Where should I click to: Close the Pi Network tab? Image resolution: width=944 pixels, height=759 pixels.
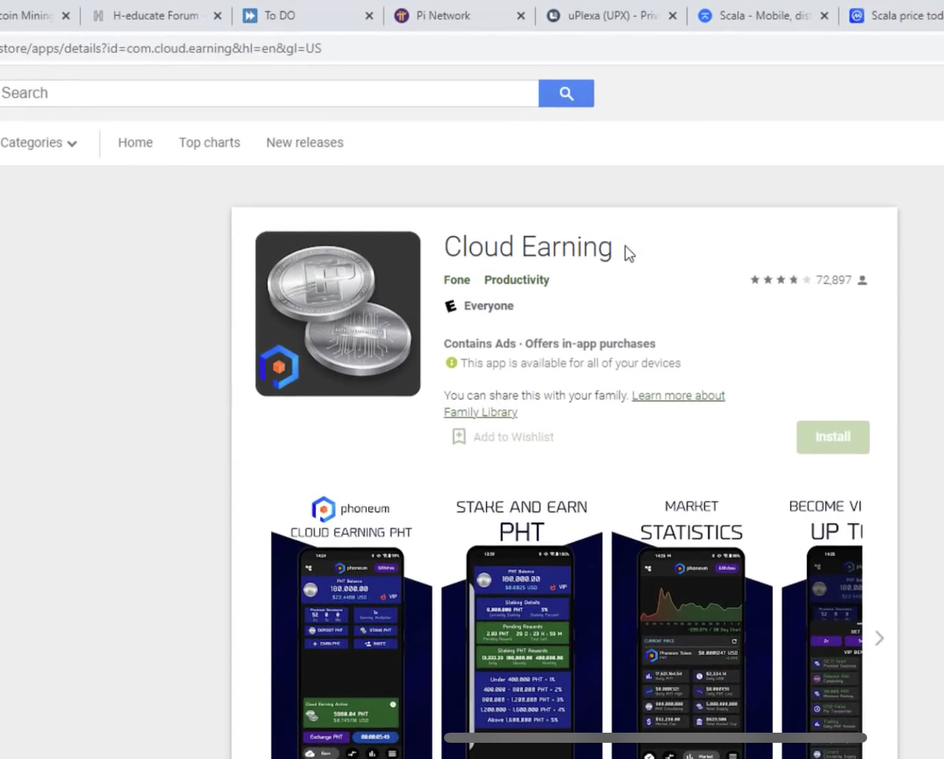pyautogui.click(x=521, y=16)
